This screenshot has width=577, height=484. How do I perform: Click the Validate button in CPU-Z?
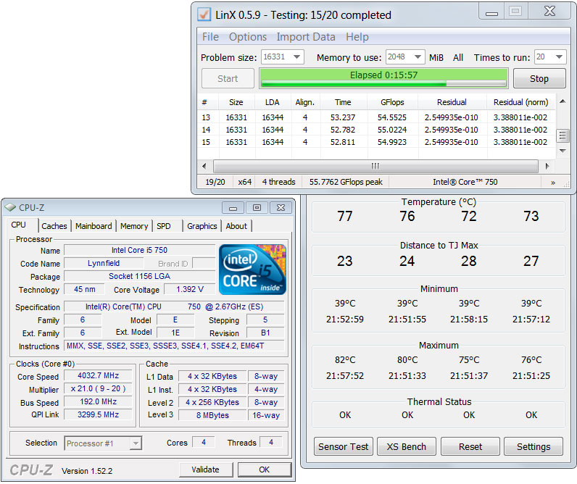point(205,470)
